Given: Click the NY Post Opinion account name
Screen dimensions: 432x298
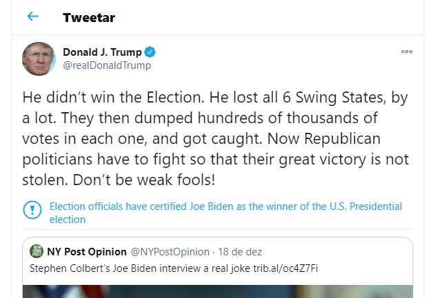Looking at the screenshot, I should click(87, 251).
